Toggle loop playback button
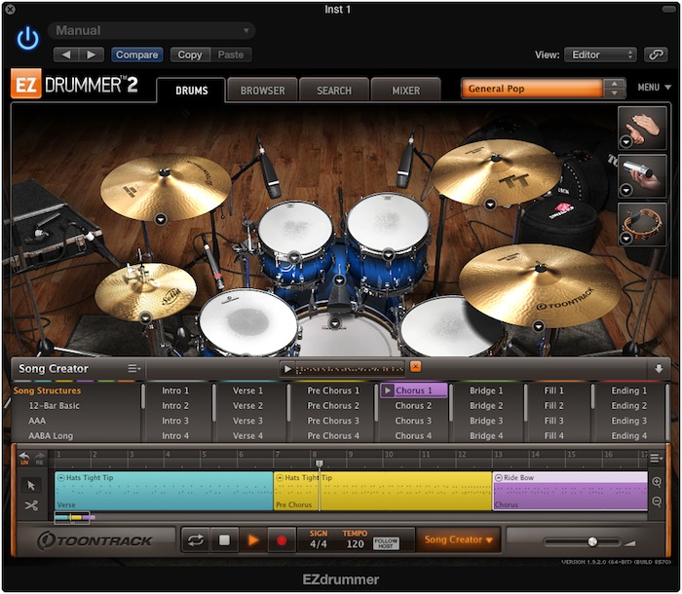 (195, 540)
